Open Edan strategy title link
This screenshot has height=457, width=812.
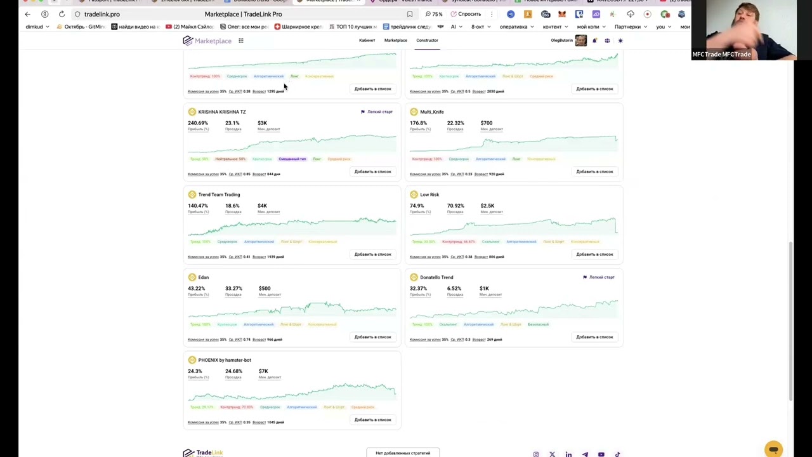tap(203, 277)
